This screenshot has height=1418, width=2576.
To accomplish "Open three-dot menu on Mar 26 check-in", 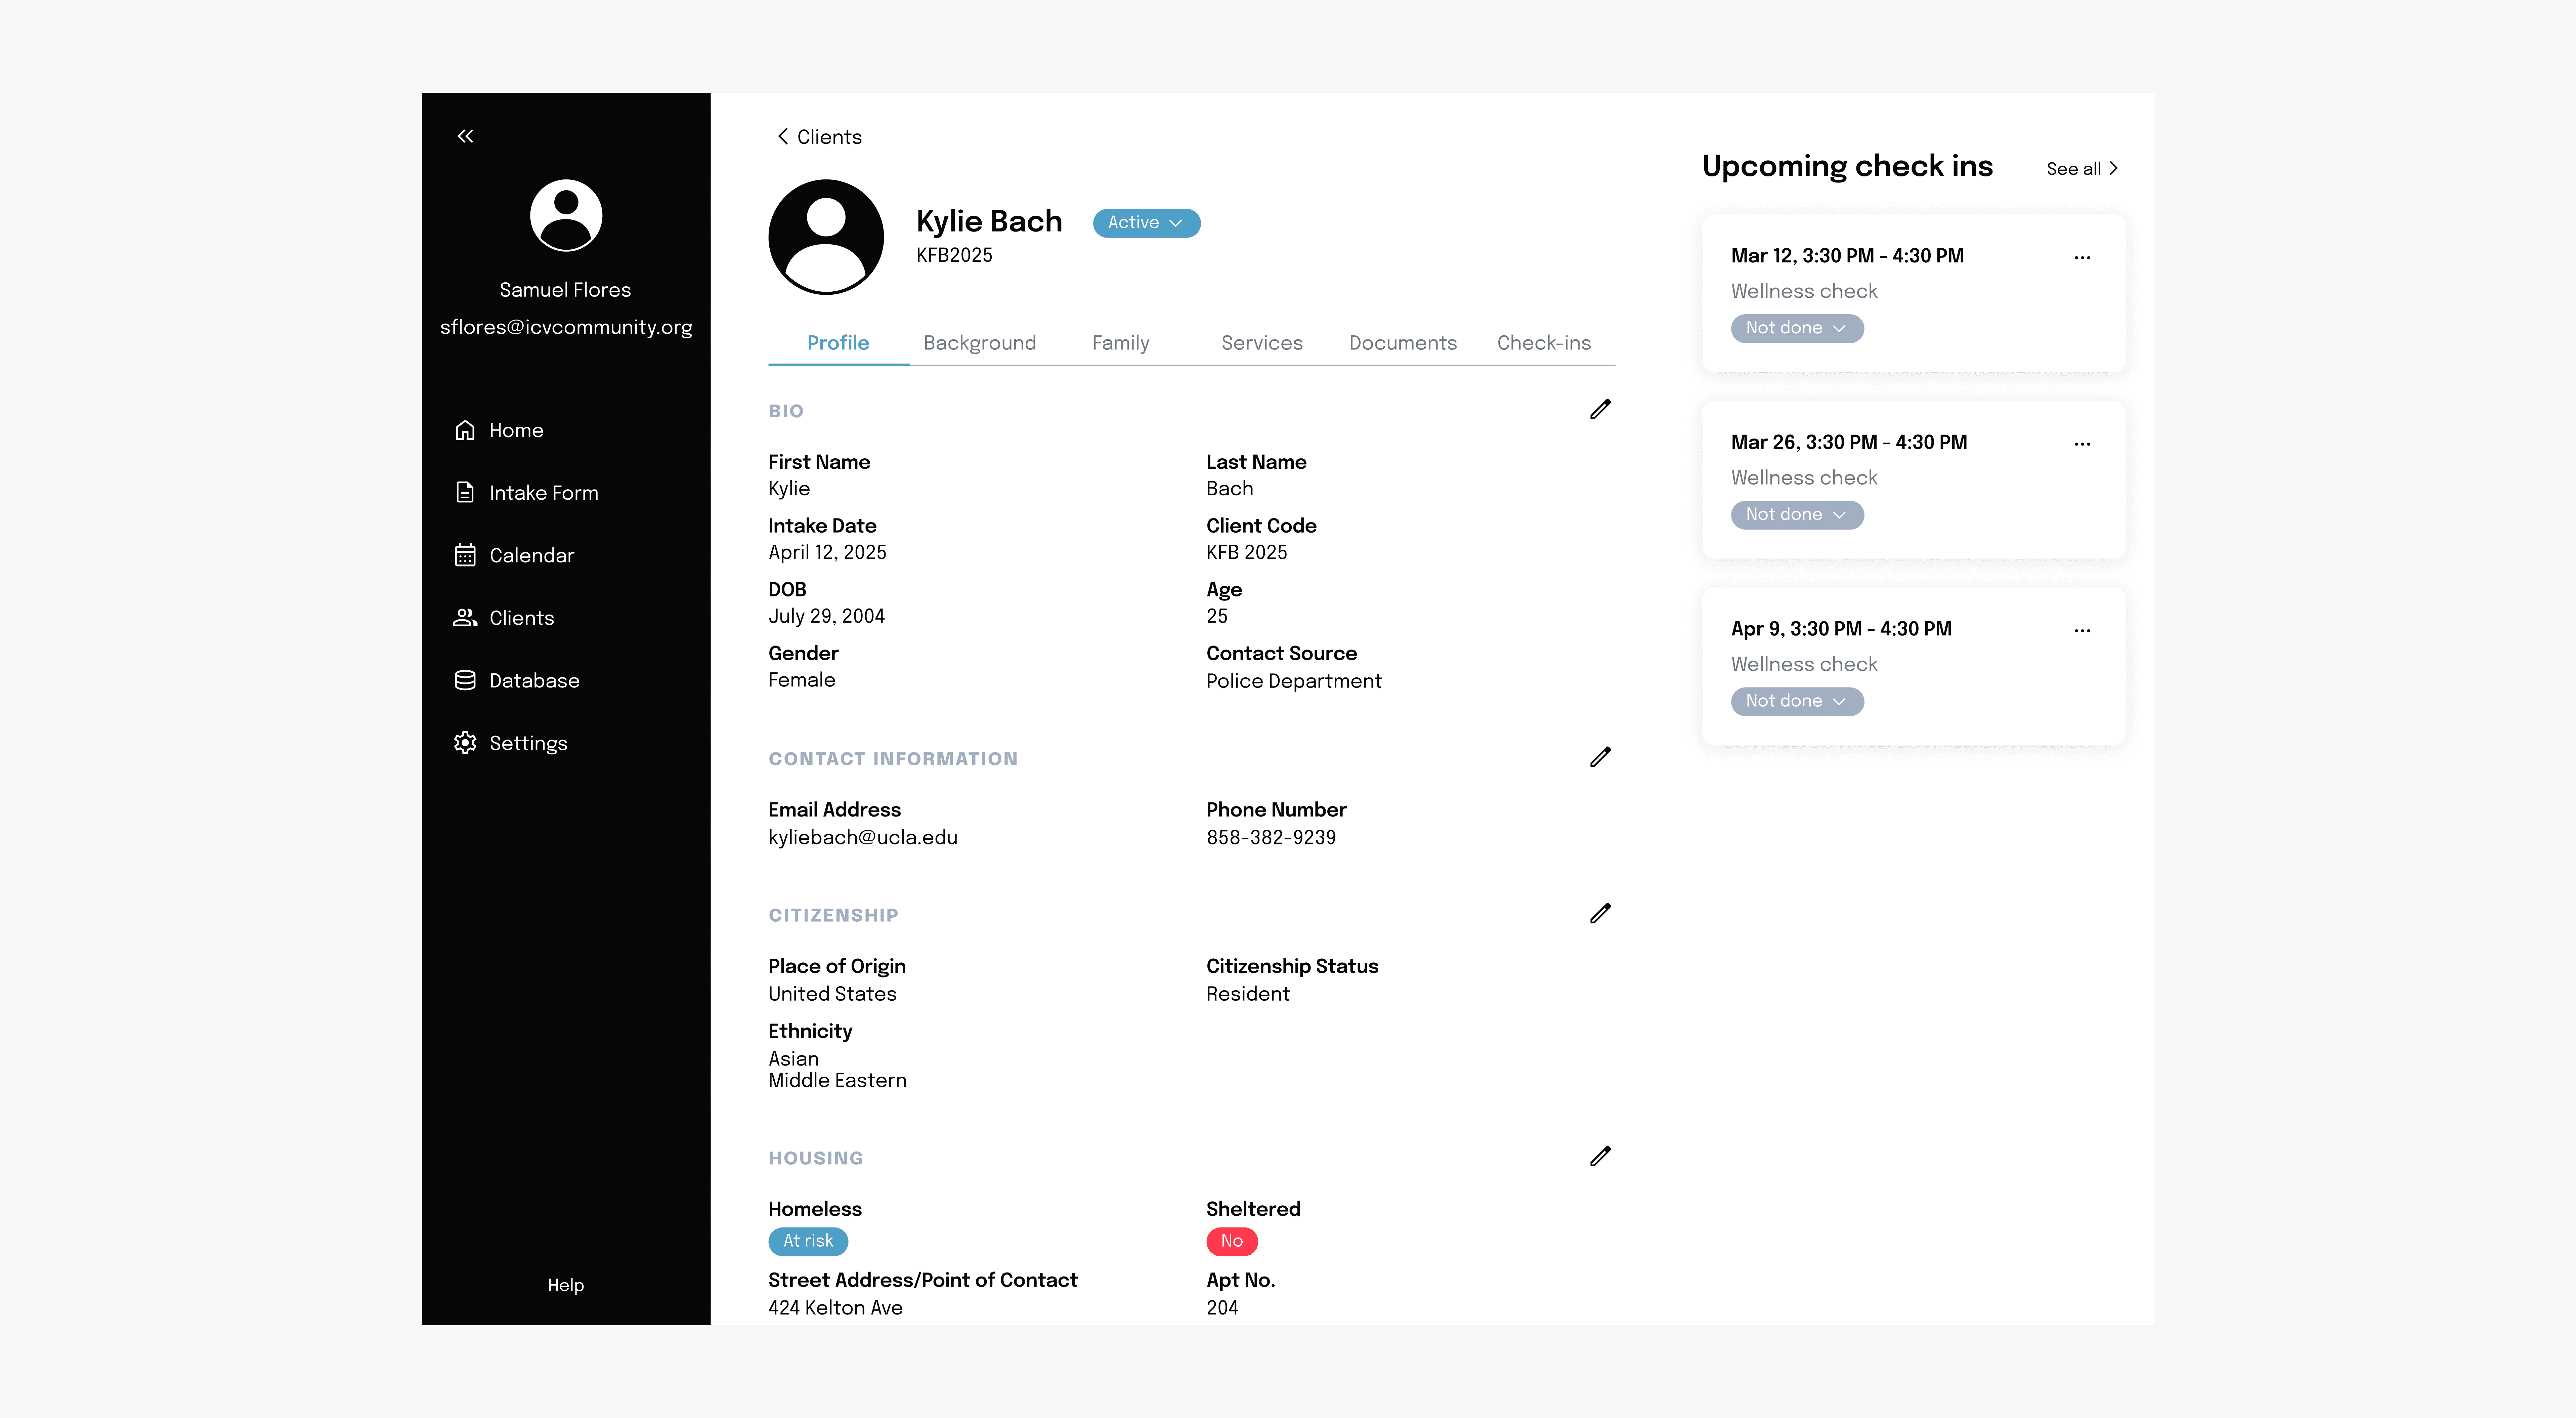I will (x=2082, y=444).
